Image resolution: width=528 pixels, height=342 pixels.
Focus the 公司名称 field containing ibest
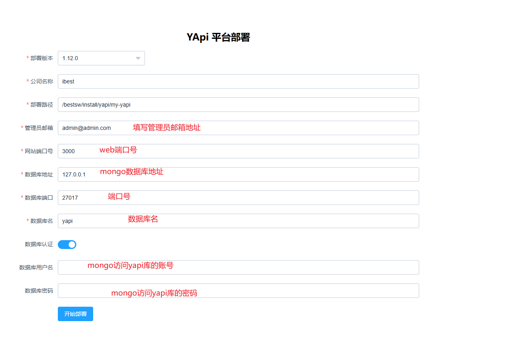pyautogui.click(x=239, y=81)
